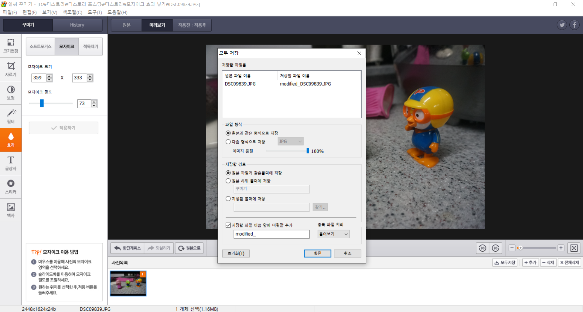The image size is (583, 312).
Task: Select the 효과 effects tool
Action: click(11, 140)
